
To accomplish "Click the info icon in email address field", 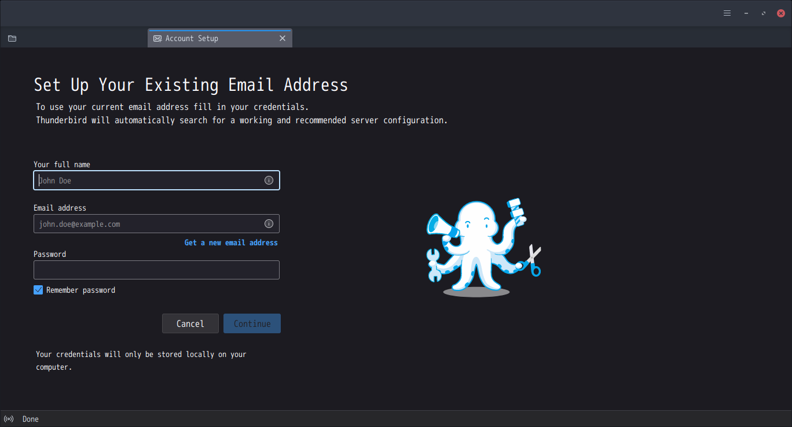I will [269, 224].
